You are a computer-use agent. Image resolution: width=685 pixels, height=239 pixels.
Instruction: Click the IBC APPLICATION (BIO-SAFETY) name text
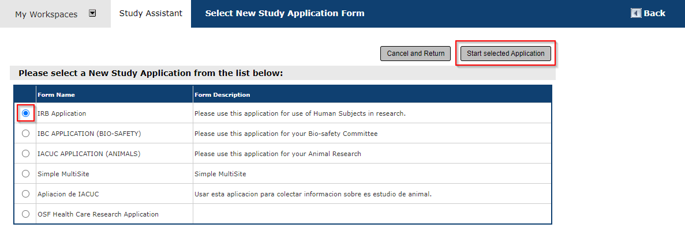coord(89,134)
